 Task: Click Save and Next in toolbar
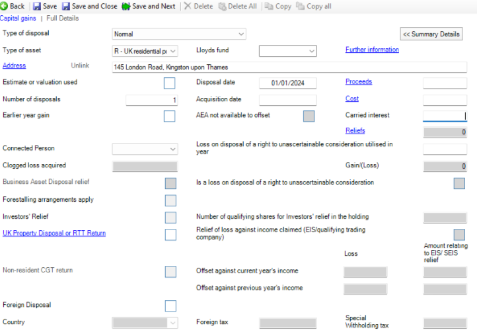(149, 6)
